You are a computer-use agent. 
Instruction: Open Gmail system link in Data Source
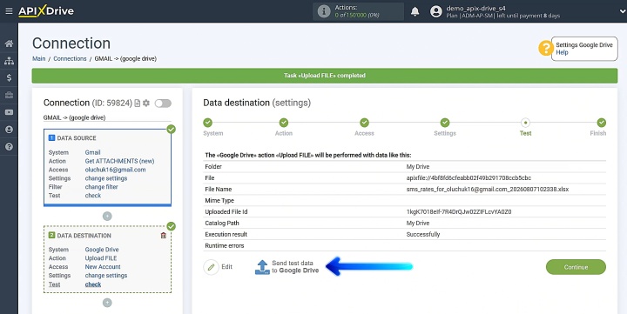coord(93,152)
